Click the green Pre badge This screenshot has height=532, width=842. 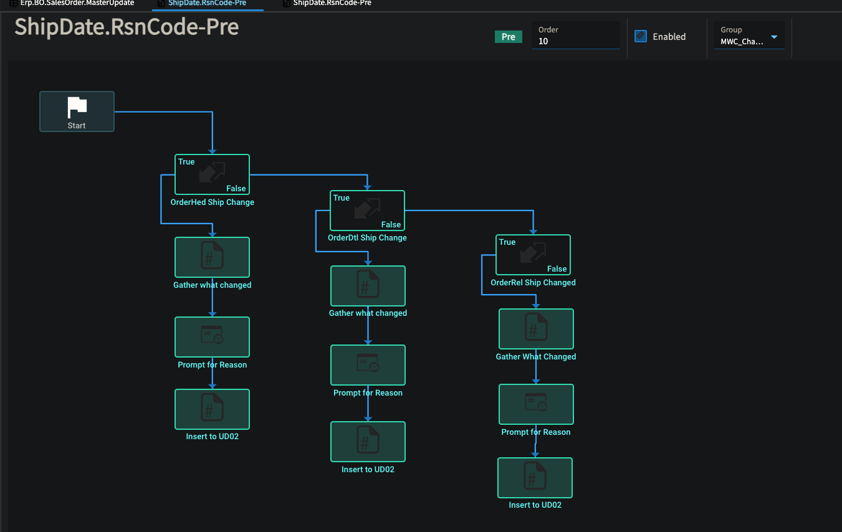[x=509, y=37]
